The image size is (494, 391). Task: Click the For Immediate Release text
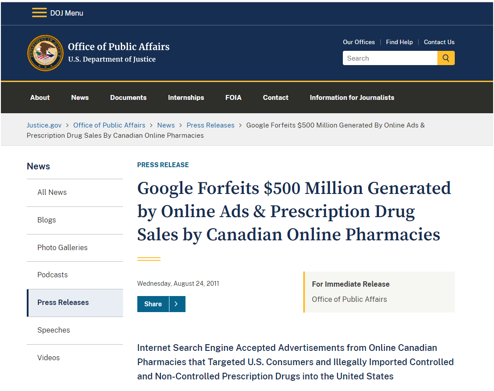coord(350,284)
